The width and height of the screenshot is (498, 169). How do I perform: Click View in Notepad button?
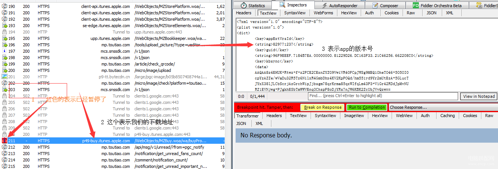tap(479, 96)
